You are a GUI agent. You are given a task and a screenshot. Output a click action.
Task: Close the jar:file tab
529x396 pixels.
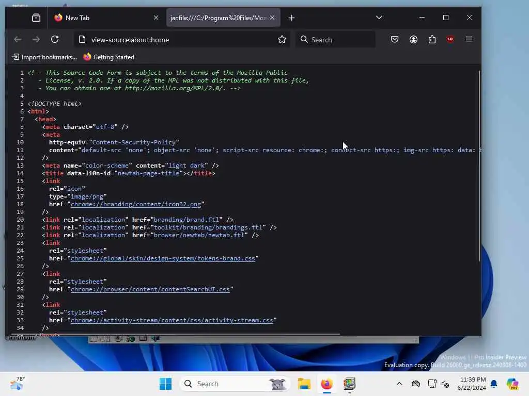click(272, 18)
